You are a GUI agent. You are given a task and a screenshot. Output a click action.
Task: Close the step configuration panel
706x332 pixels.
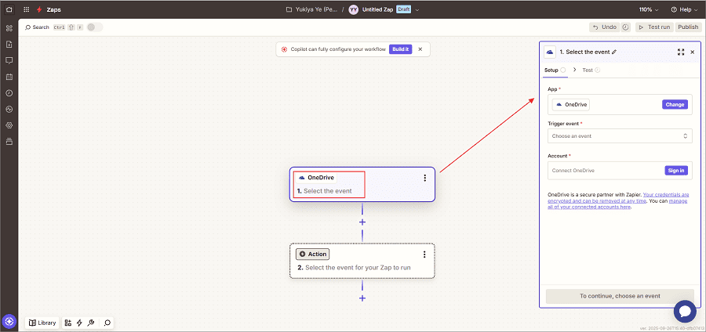693,52
